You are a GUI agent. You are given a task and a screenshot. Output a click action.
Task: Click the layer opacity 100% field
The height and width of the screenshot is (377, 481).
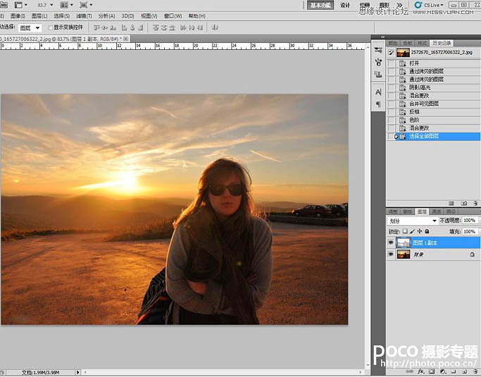pos(468,221)
